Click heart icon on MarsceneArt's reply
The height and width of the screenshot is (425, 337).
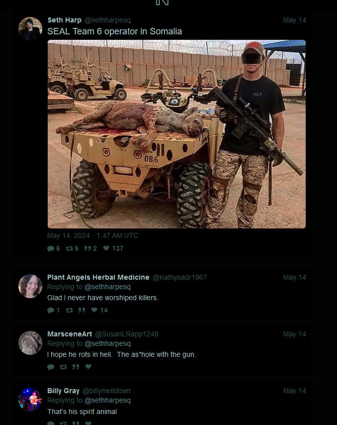88,367
